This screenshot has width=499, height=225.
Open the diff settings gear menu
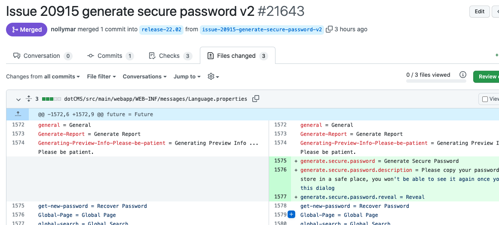coord(213,76)
